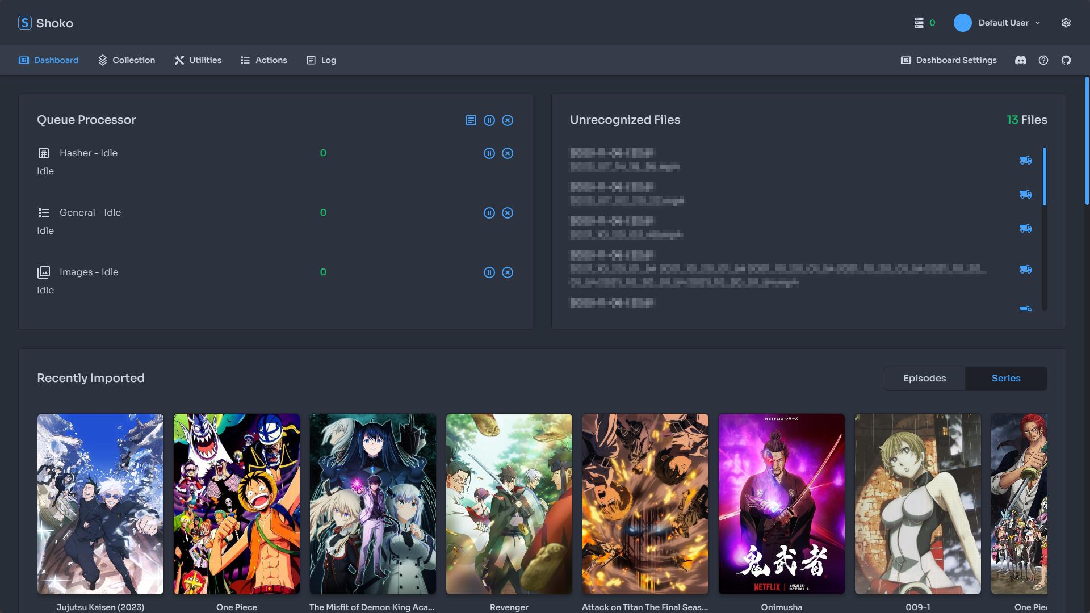Viewport: 1090px width, 613px height.
Task: Clear the General queue
Action: point(508,213)
